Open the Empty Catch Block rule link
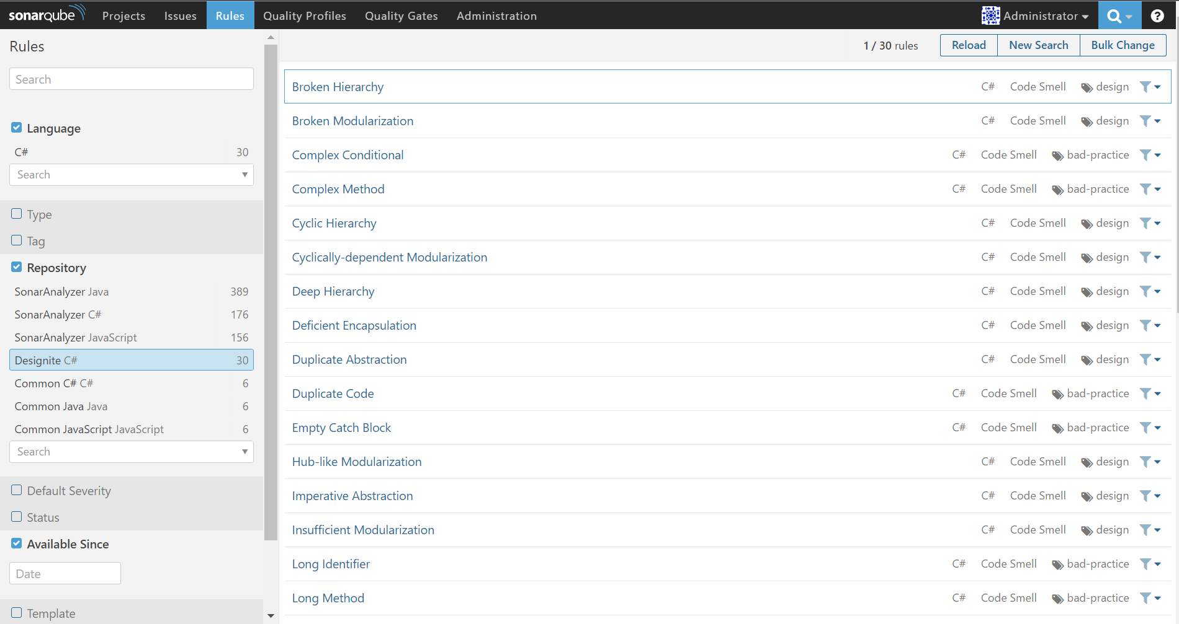Image resolution: width=1179 pixels, height=624 pixels. (341, 428)
